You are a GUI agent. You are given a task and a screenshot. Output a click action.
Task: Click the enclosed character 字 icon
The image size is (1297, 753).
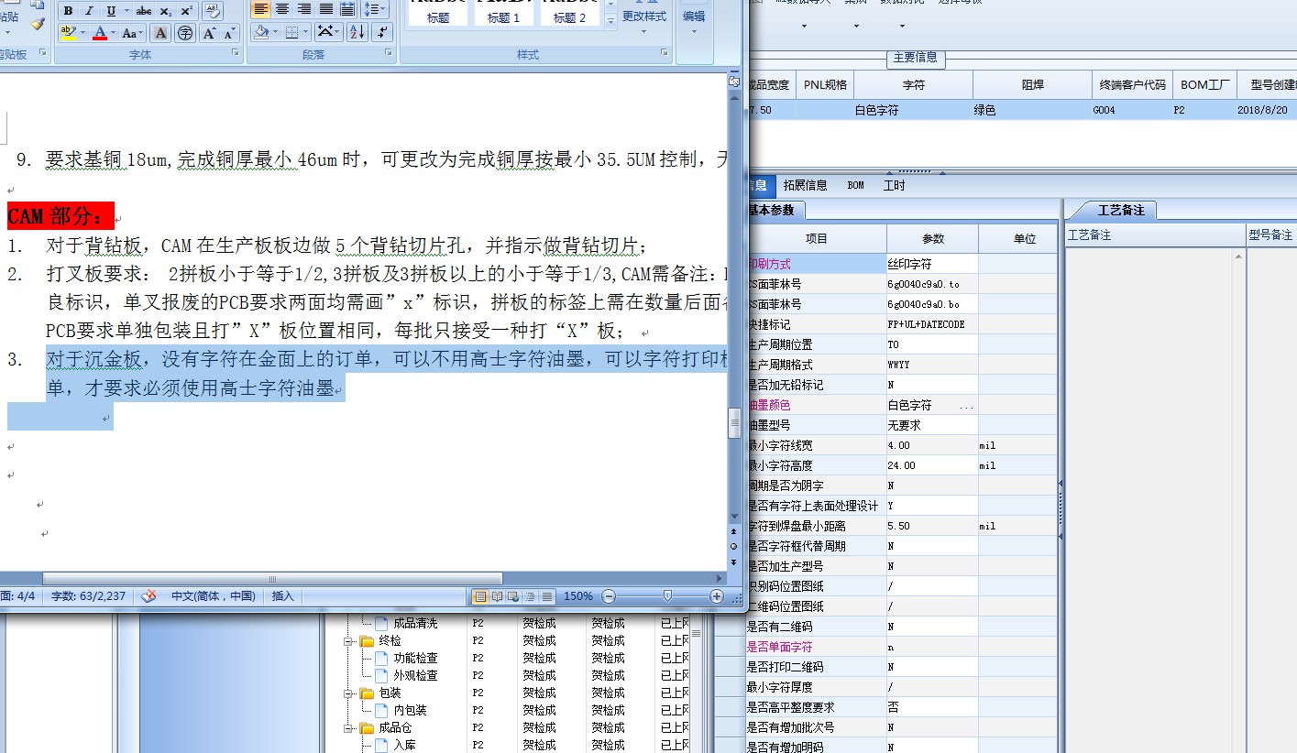tap(185, 33)
